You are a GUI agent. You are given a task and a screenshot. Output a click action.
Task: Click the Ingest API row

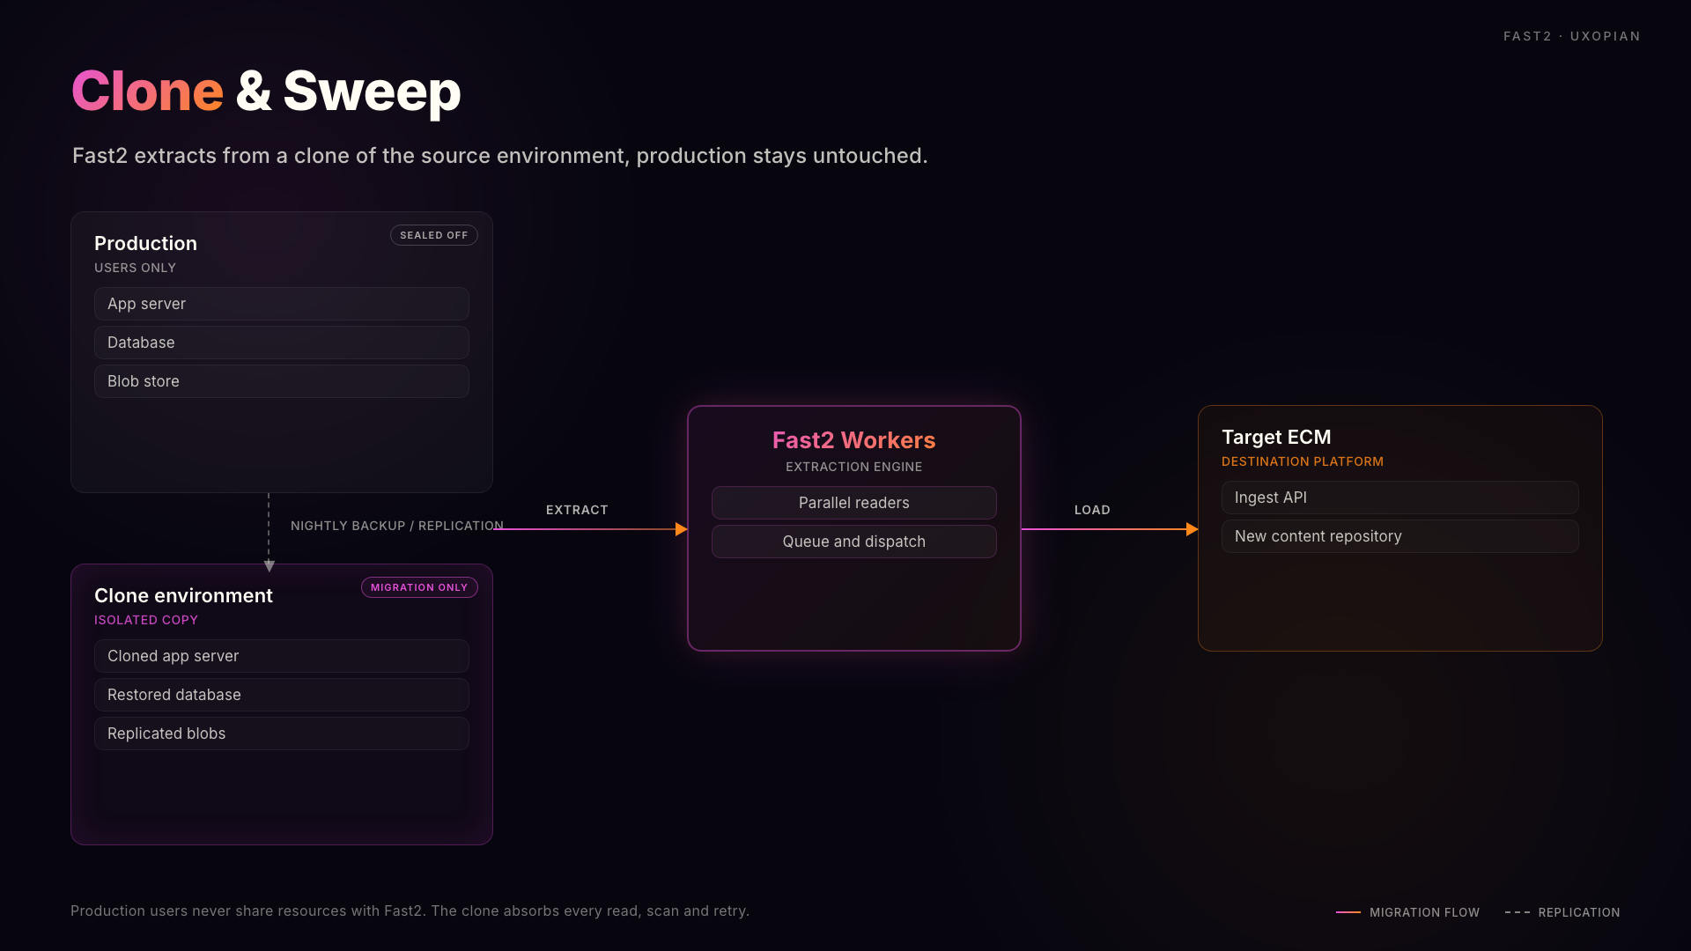click(1400, 498)
